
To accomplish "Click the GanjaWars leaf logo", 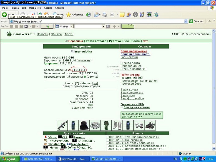I will coord(9,34).
